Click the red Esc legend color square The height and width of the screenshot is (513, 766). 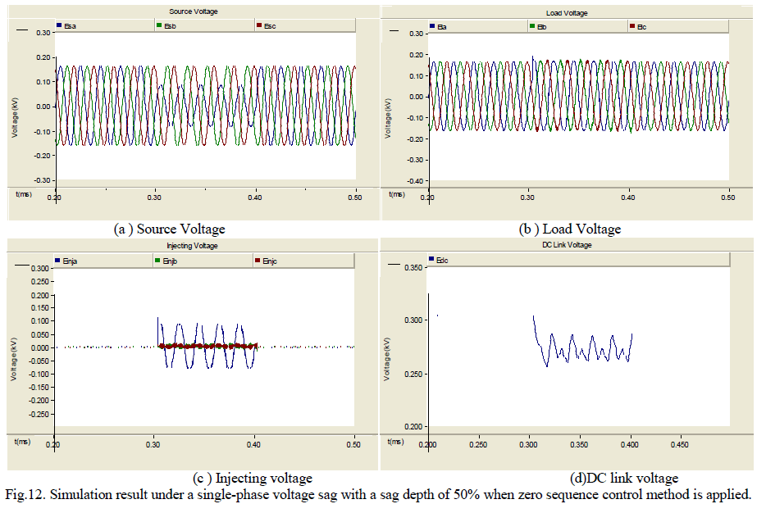tap(259, 25)
